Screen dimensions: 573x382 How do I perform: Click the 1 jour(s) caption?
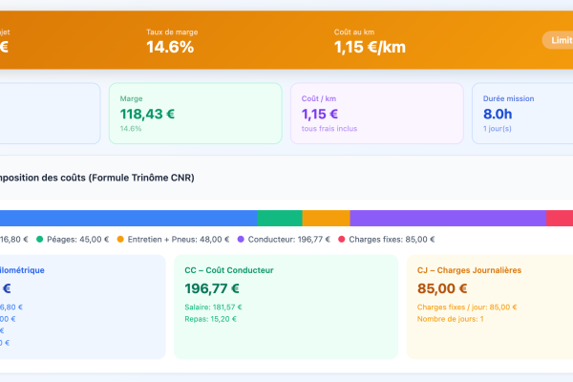coord(497,129)
